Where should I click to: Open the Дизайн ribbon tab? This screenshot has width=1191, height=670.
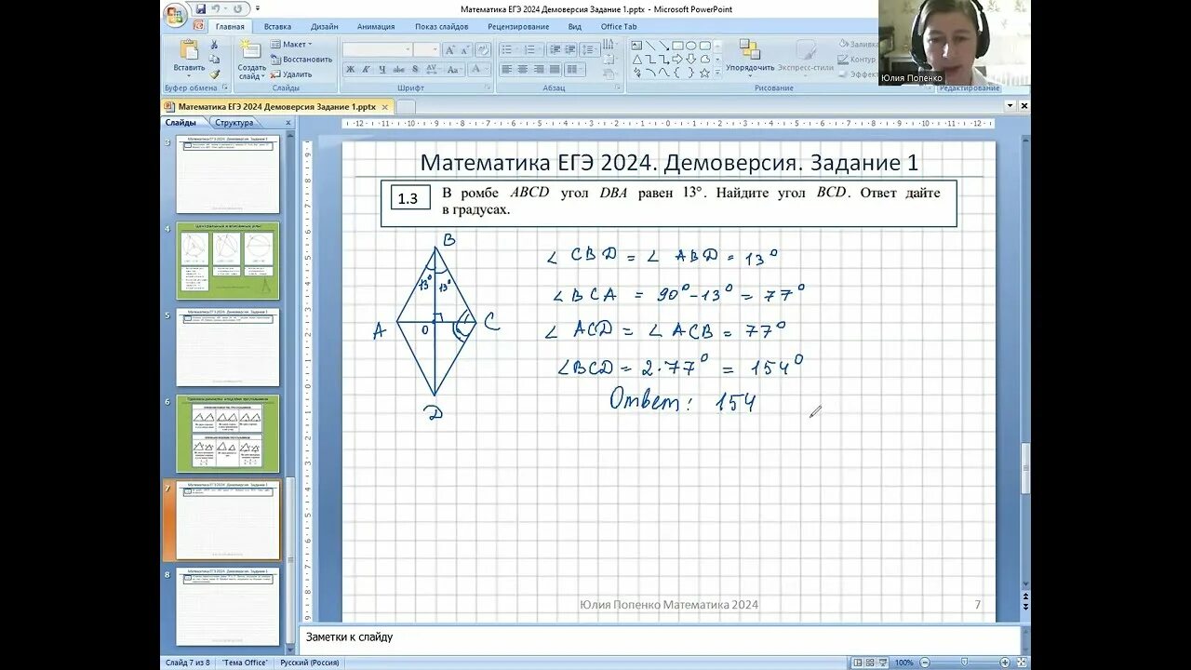pos(325,27)
